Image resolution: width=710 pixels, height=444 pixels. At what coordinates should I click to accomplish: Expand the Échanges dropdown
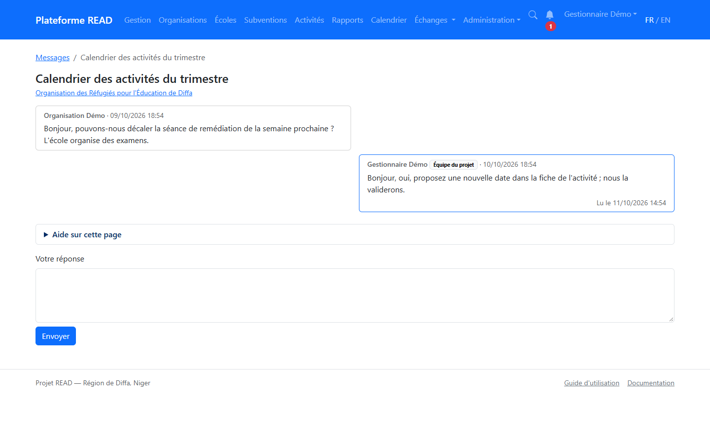click(x=435, y=20)
